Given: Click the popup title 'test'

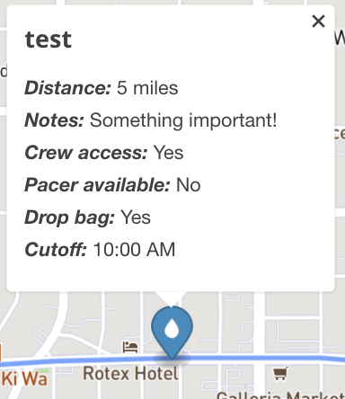Looking at the screenshot, I should click(x=49, y=40).
